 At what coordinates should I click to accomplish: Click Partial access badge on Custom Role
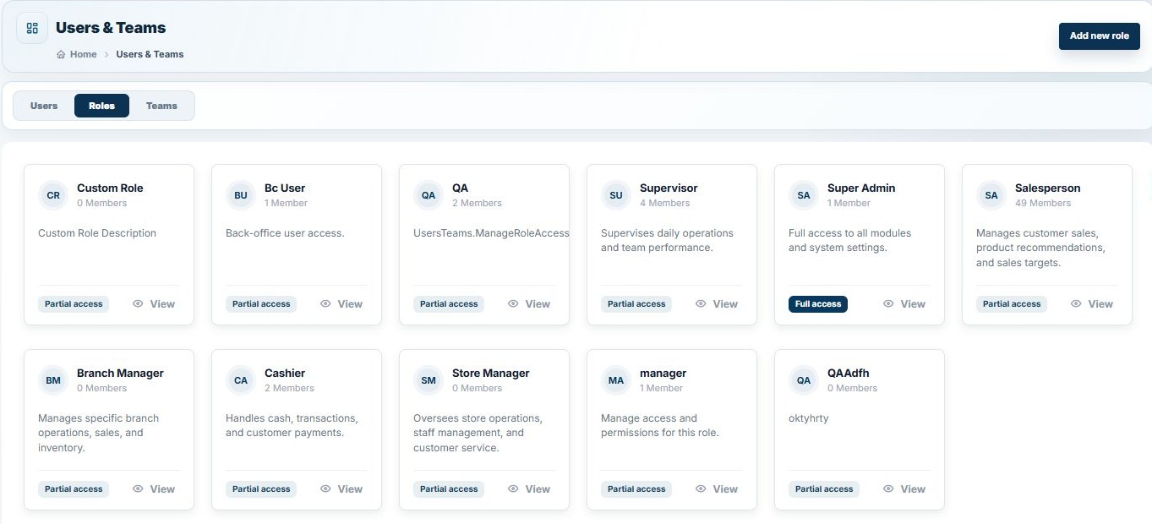(x=74, y=303)
